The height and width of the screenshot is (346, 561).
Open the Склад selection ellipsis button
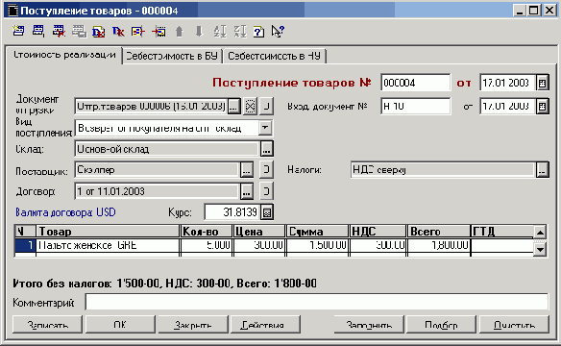(266, 149)
